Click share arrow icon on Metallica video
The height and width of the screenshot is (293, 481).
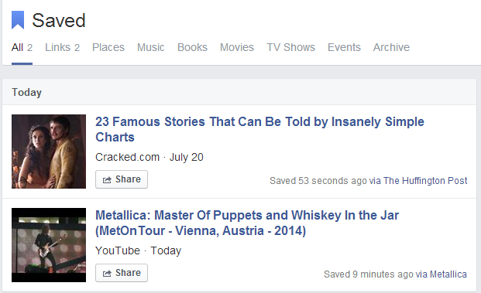[x=107, y=274]
